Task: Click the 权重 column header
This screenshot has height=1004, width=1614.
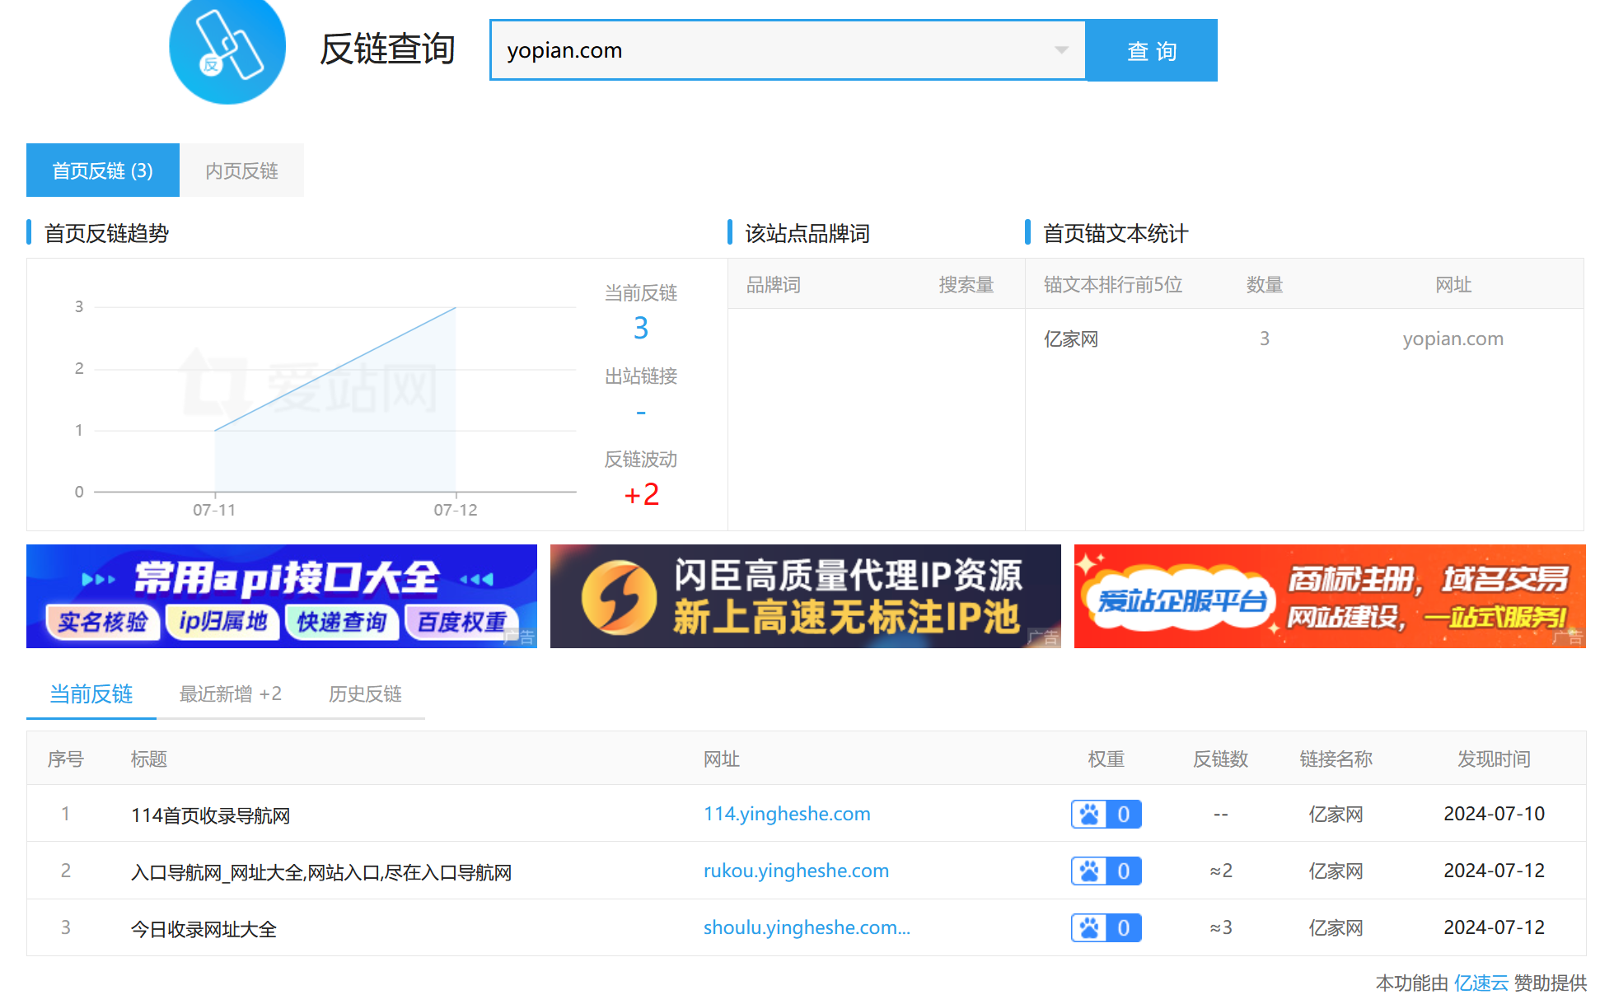Action: click(x=1106, y=759)
